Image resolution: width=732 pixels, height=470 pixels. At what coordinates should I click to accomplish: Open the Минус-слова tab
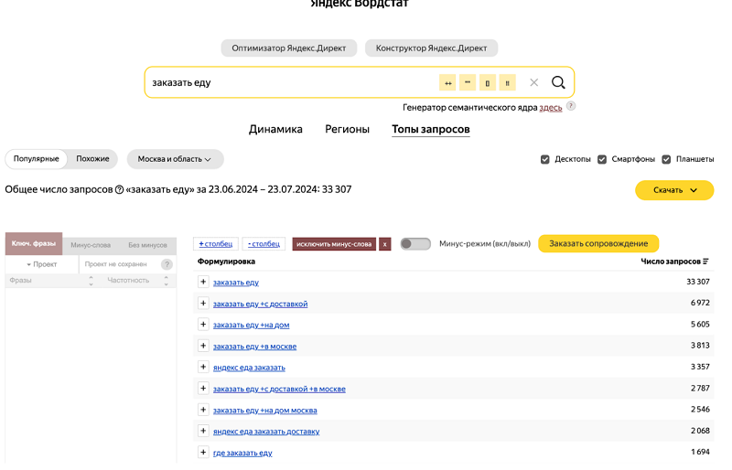click(91, 245)
